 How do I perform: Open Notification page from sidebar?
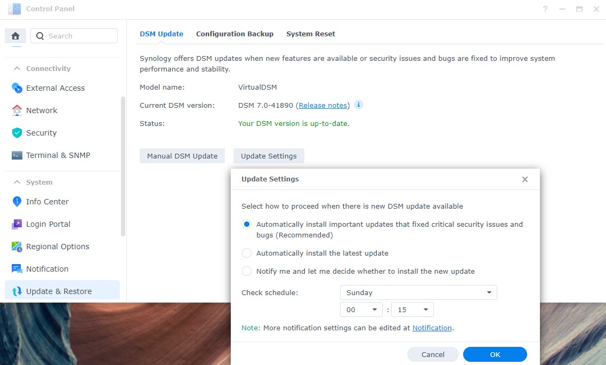click(62, 268)
